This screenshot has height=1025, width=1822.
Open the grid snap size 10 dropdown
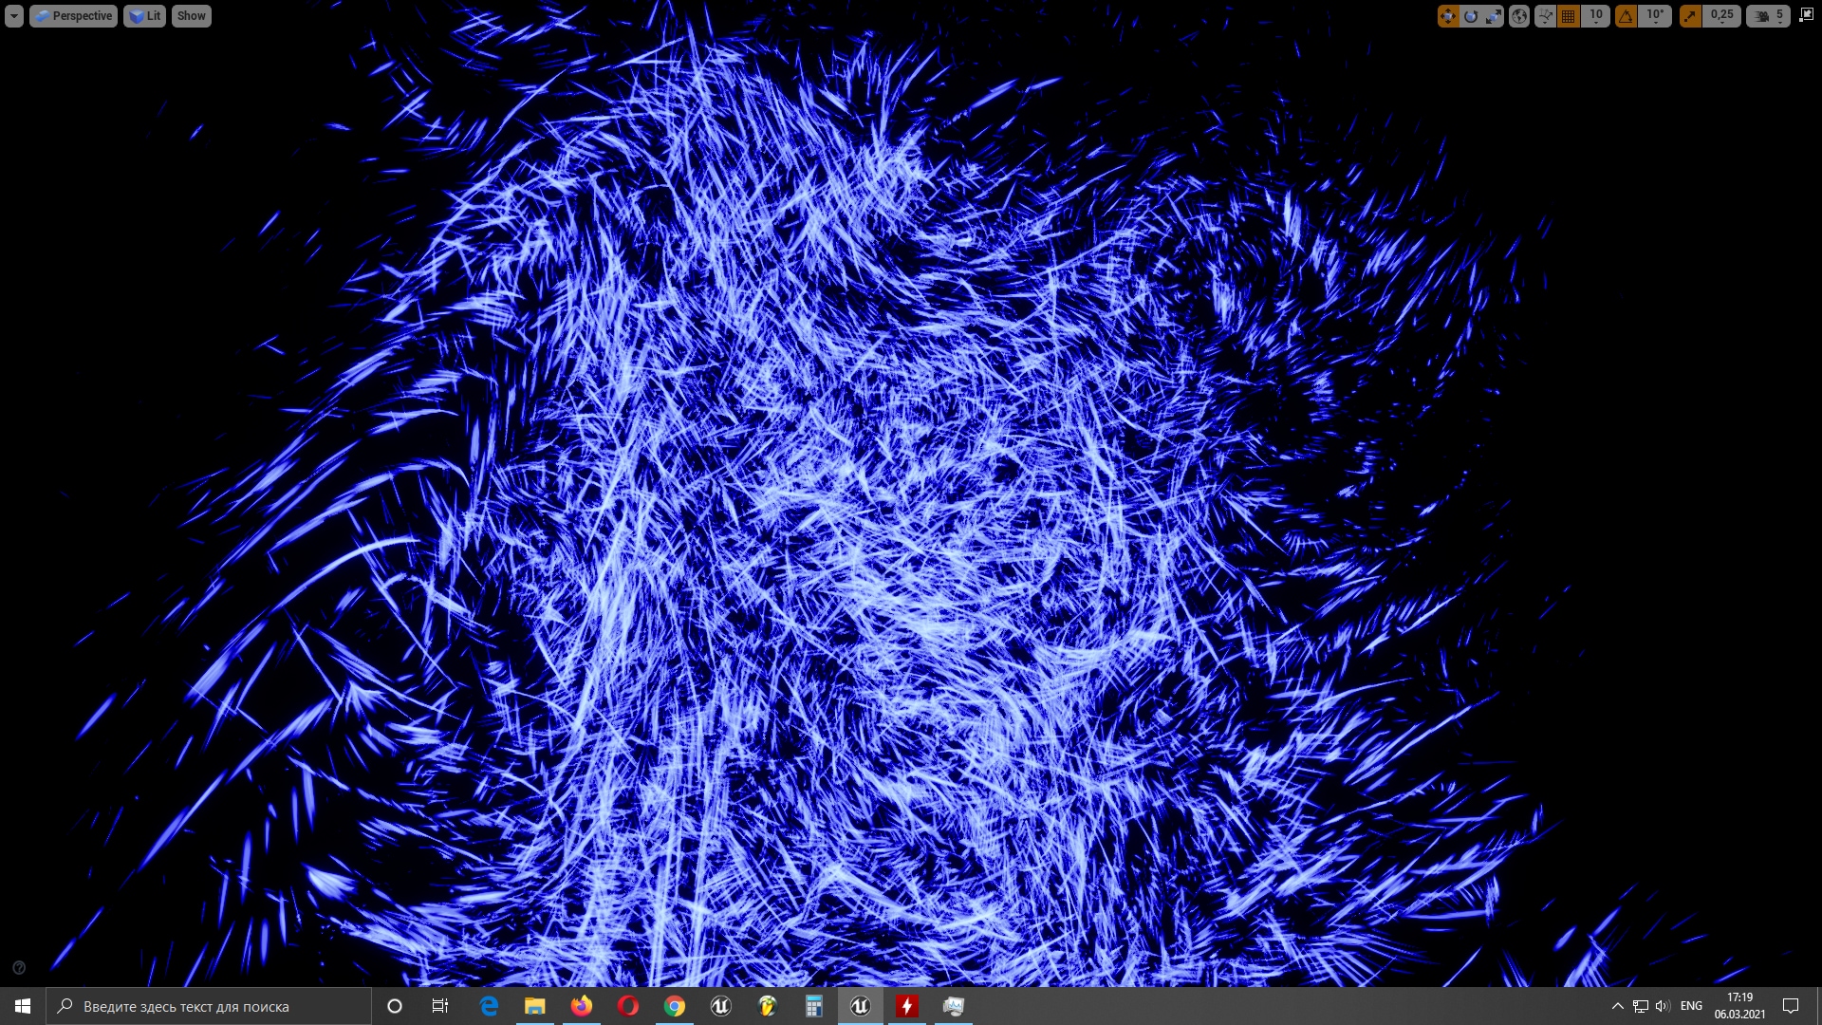[1596, 16]
